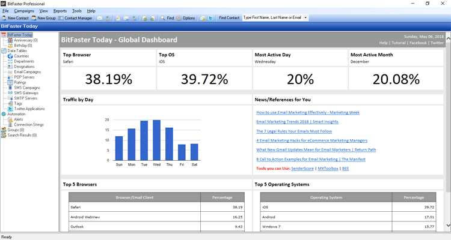Select the Email Campaigns envelope icon
Viewport: 451px width, 240px height.
pos(10,72)
